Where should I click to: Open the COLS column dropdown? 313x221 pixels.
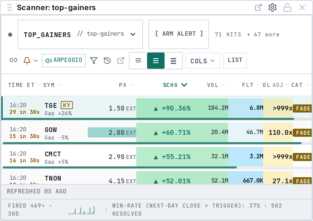click(203, 61)
